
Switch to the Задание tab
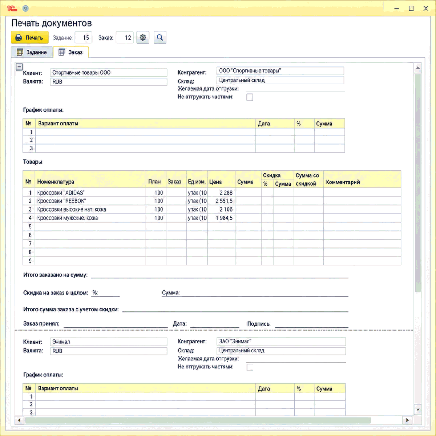point(32,52)
